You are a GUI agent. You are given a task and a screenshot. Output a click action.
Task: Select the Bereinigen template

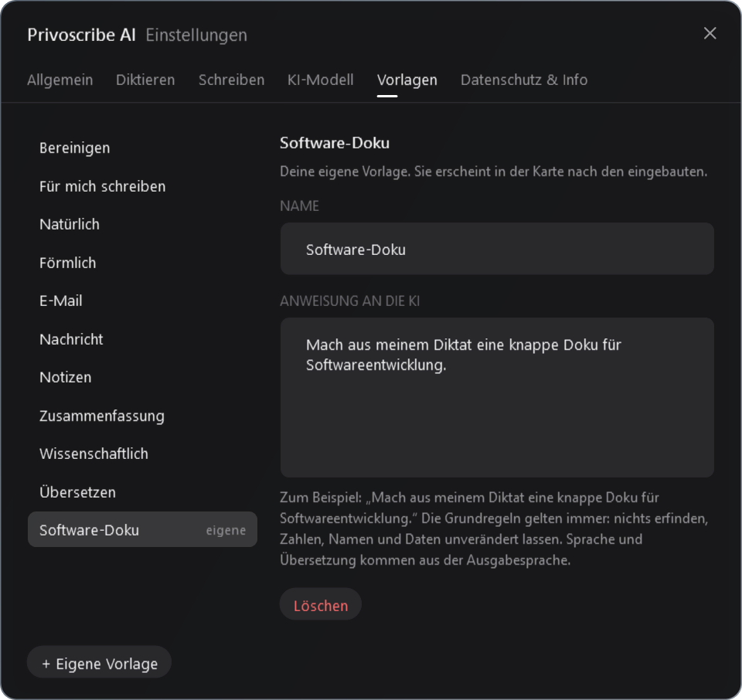pos(142,148)
